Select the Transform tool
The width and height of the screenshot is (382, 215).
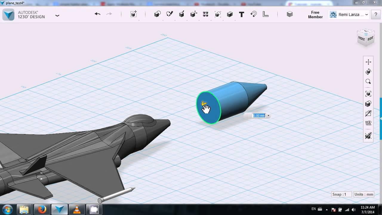134,14
